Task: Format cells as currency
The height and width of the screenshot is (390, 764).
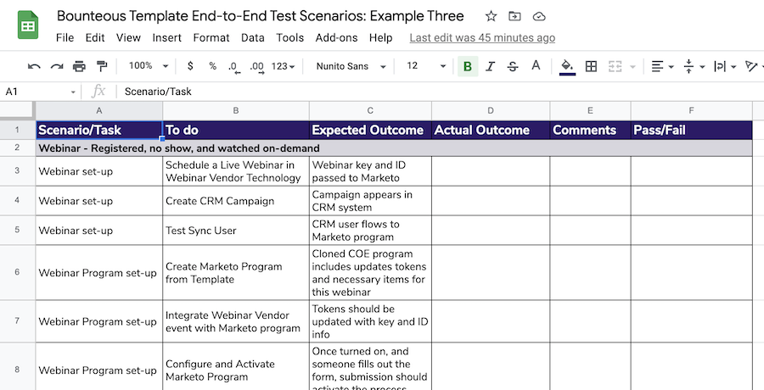Action: point(190,66)
